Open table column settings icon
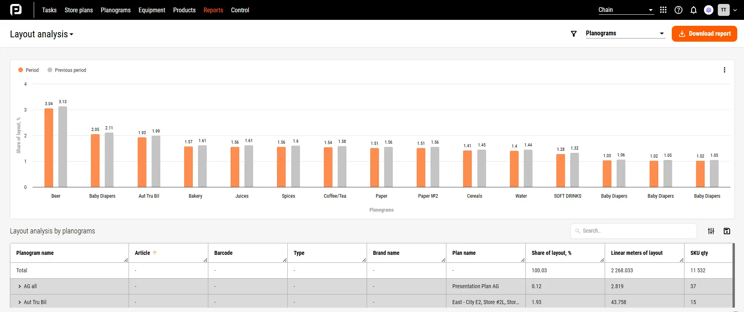The height and width of the screenshot is (312, 744). point(711,231)
